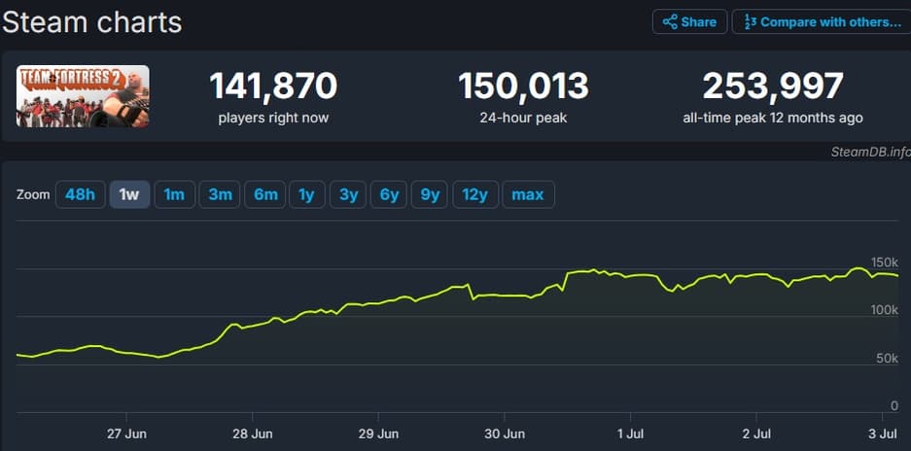Choose the 3y zoom option
911x451 pixels.
tap(348, 194)
